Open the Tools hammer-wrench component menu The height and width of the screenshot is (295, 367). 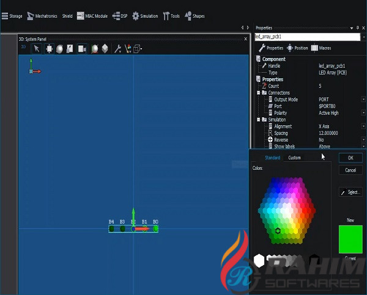171,16
